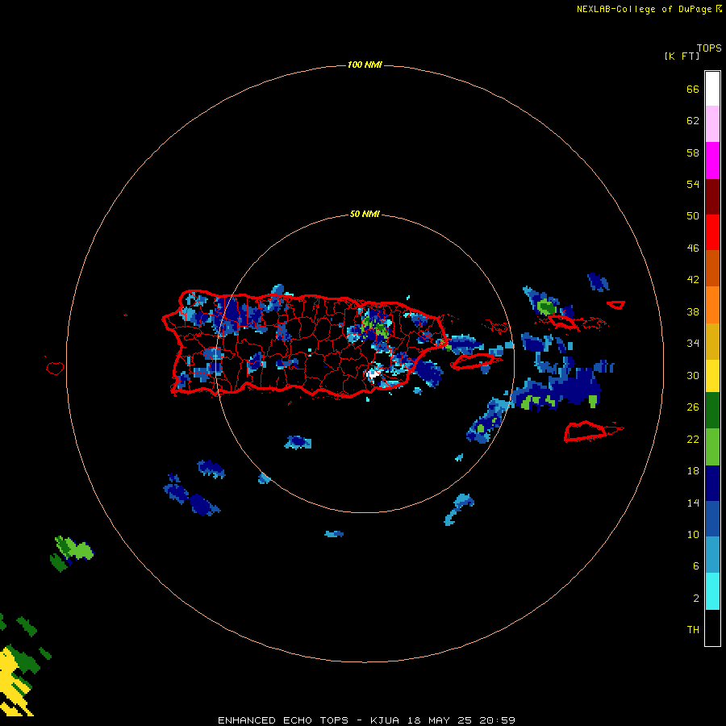Pick the orange 42 kft legend swatch
Image resolution: width=726 pixels, height=726 pixels.
[712, 304]
